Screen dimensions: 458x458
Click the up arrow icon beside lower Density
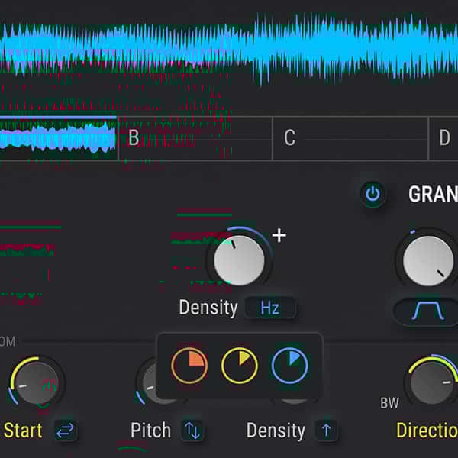click(x=327, y=431)
